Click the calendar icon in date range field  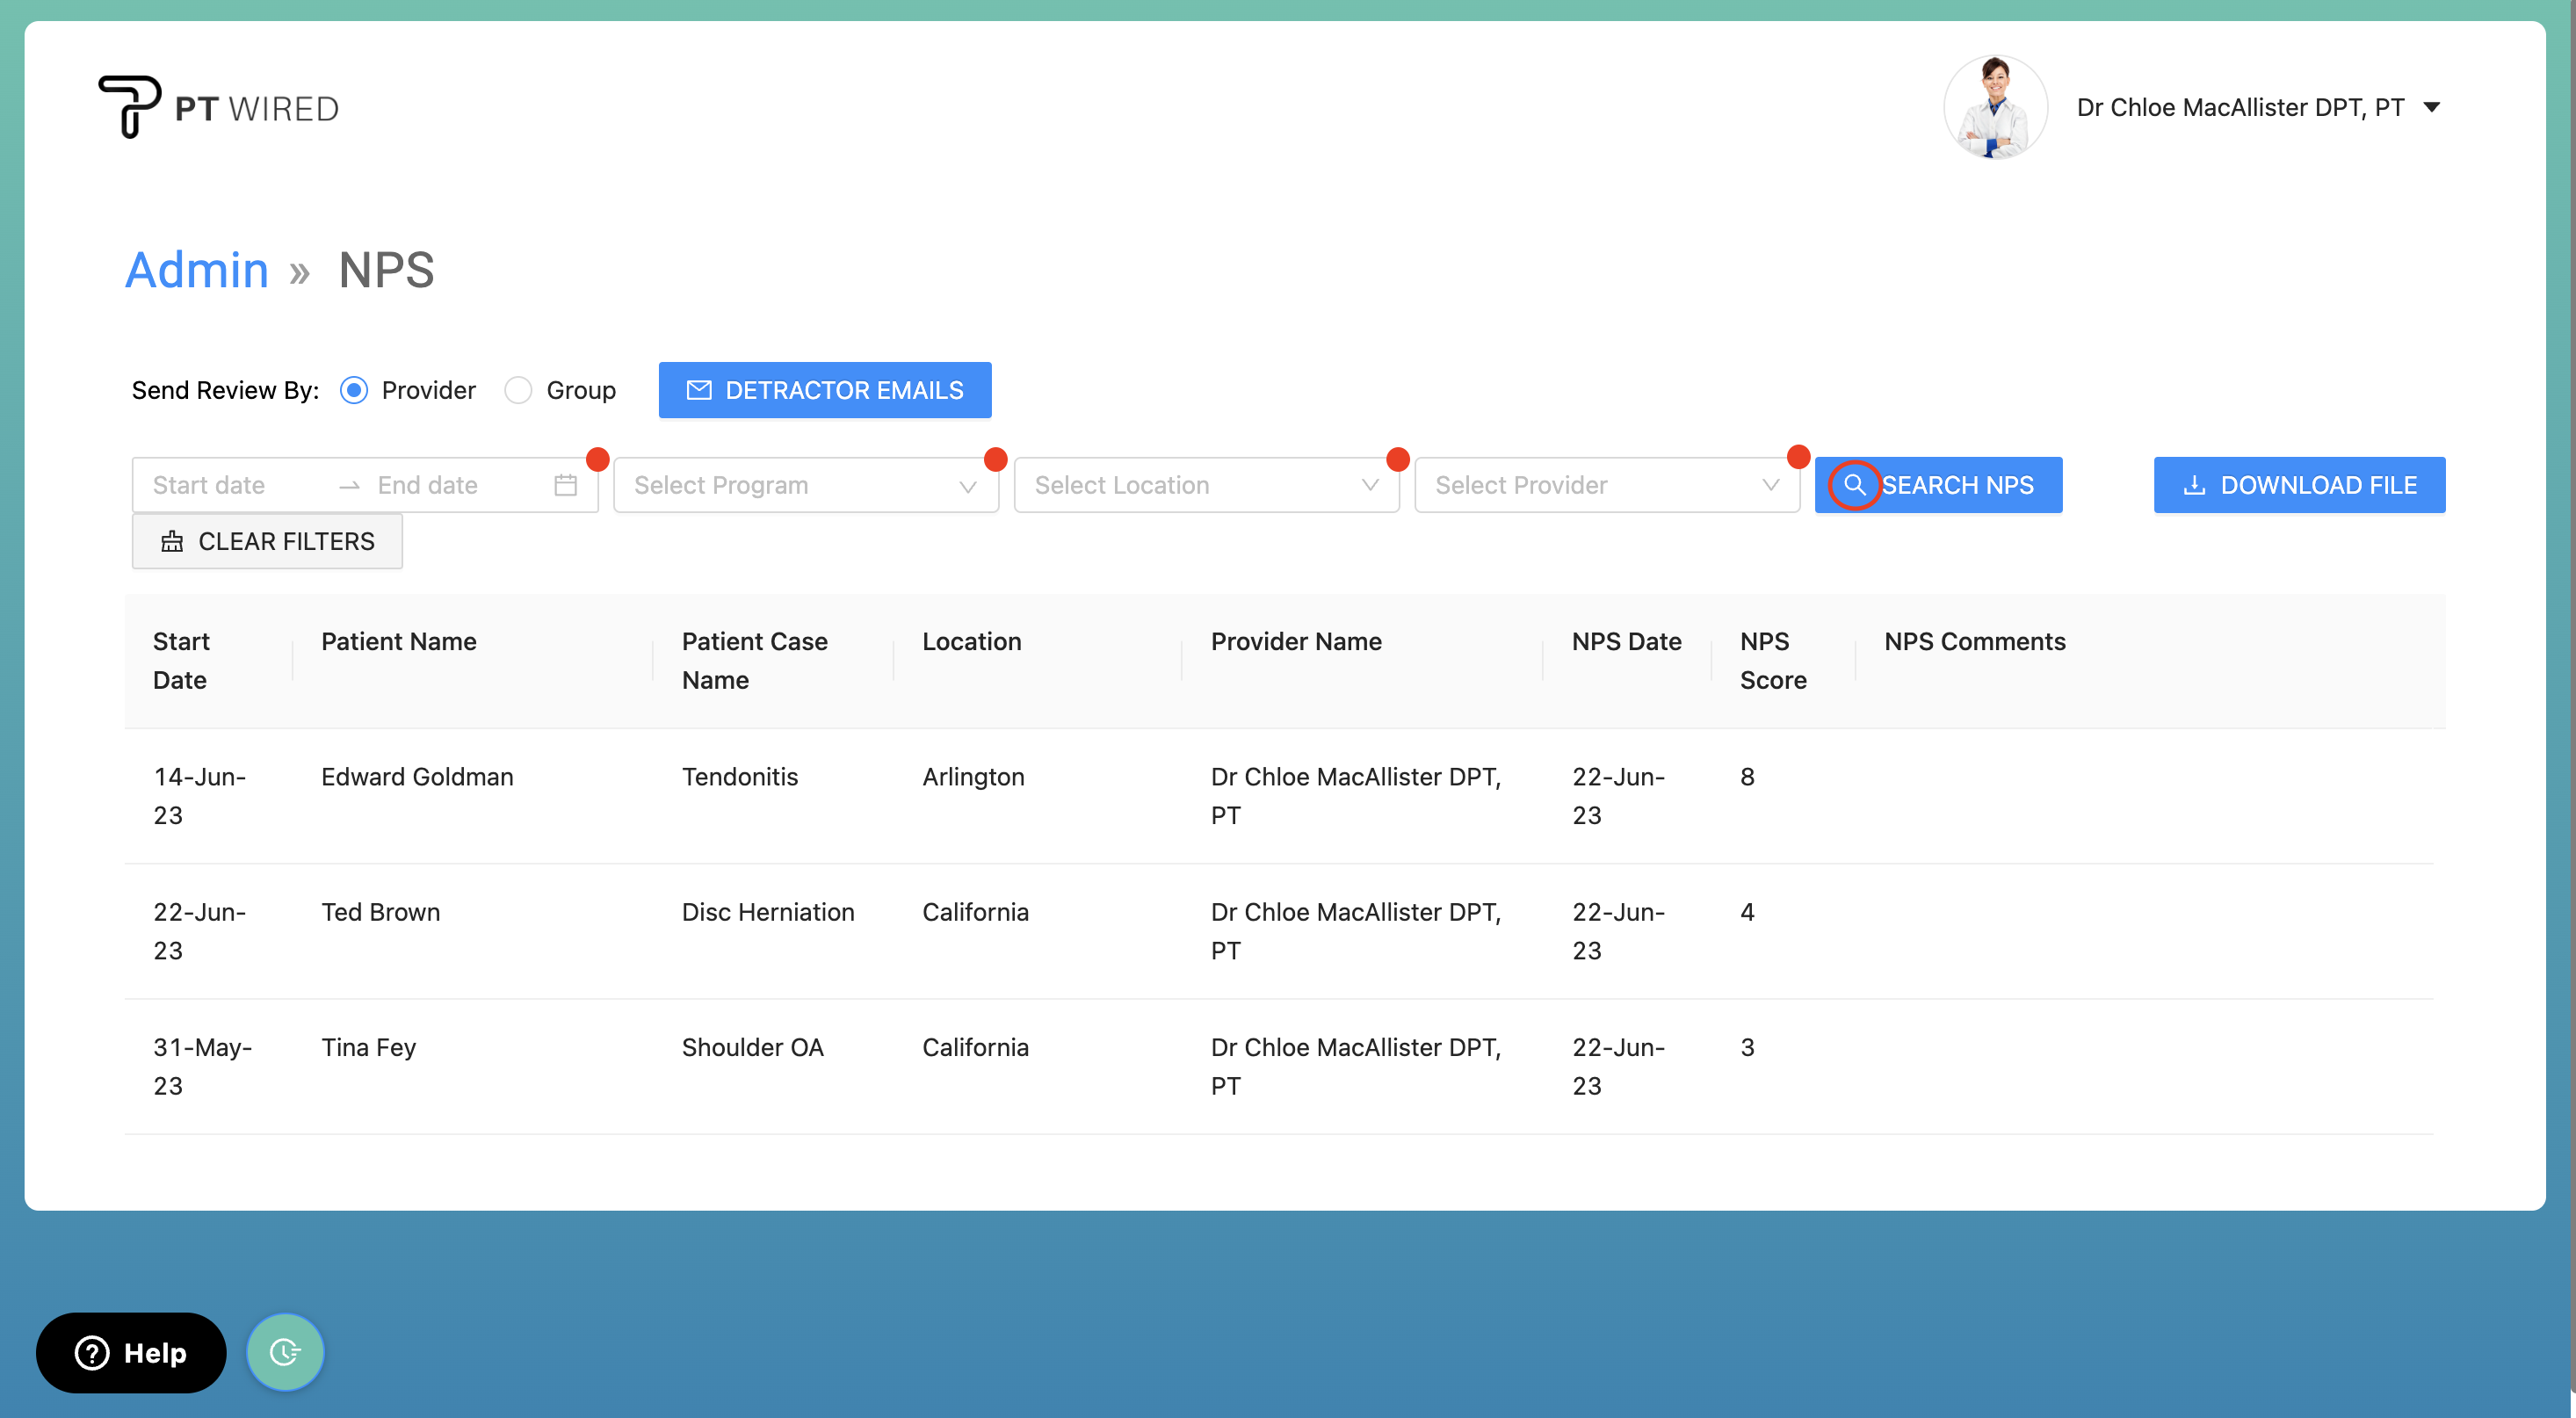click(565, 485)
